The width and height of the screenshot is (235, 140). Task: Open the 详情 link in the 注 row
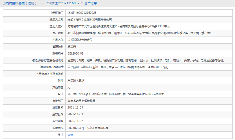coord(70,135)
